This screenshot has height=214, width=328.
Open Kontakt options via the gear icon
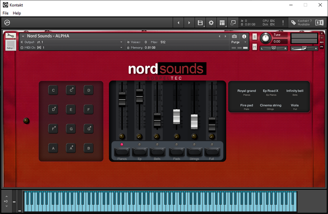point(211,23)
